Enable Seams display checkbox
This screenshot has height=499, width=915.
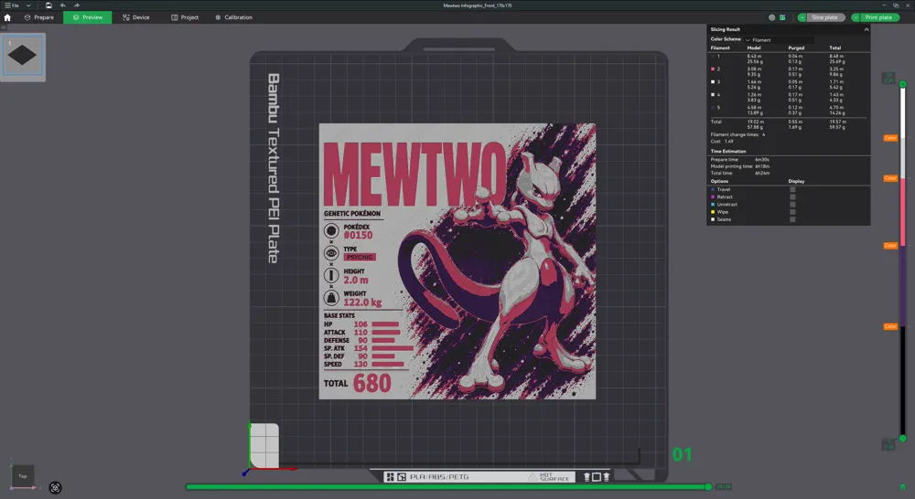(x=792, y=219)
